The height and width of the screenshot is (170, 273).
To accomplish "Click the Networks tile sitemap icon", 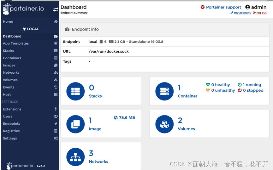I will 75,157.
